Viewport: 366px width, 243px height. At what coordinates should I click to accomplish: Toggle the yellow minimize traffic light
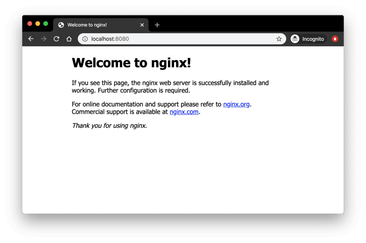38,23
